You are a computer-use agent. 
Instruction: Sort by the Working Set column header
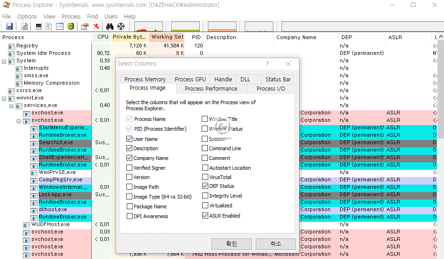tap(167, 37)
